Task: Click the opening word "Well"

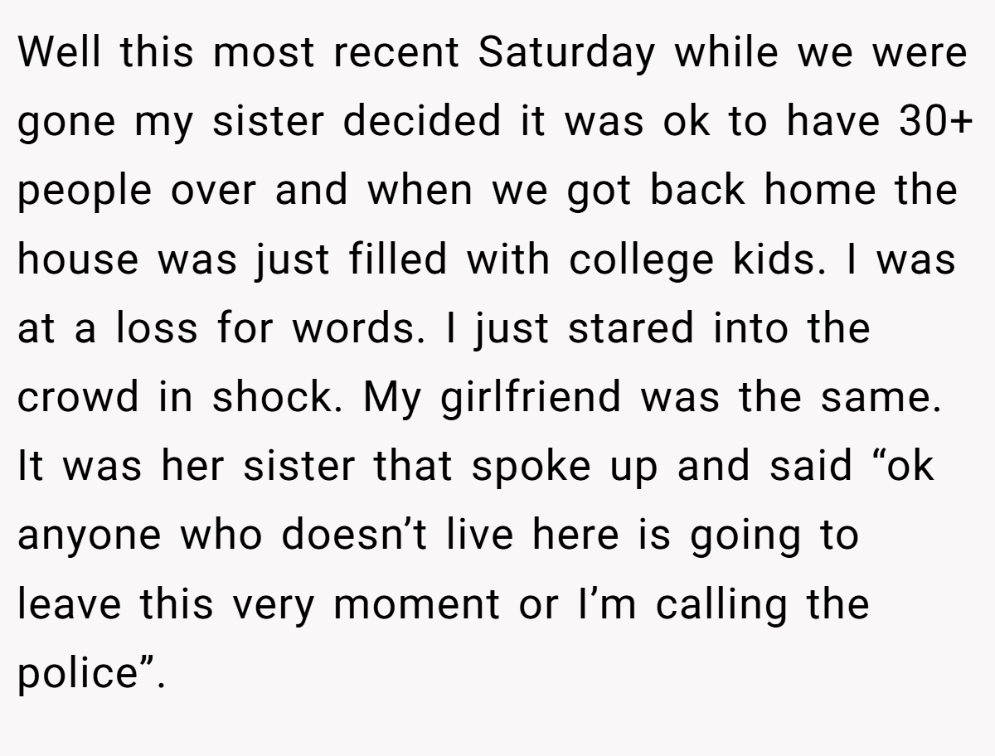Action: tap(61, 54)
